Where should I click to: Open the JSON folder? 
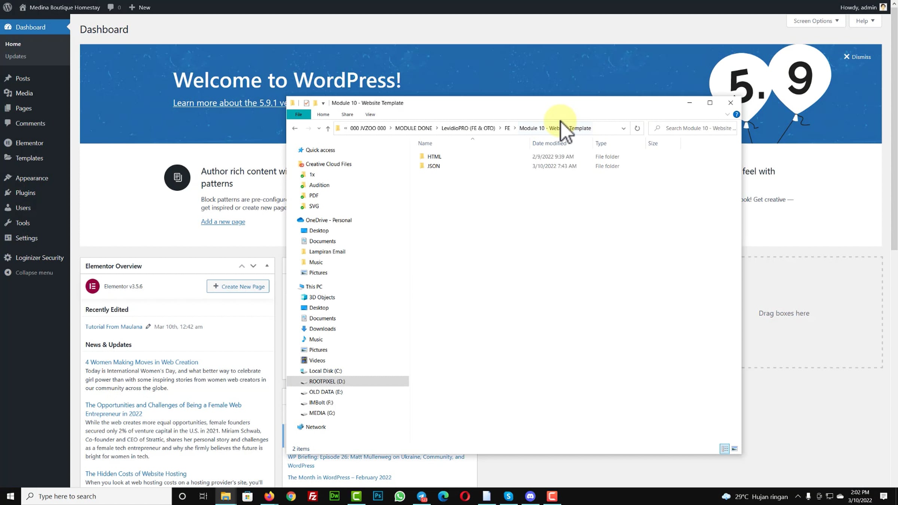(433, 166)
